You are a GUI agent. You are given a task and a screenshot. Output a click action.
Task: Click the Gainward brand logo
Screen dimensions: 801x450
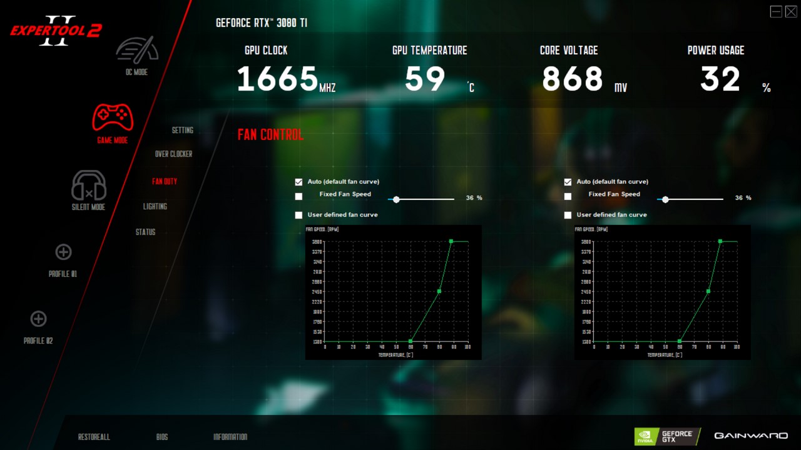point(750,436)
